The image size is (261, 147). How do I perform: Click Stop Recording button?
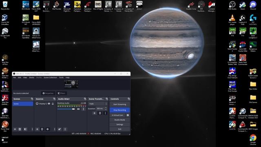pyautogui.click(x=119, y=110)
